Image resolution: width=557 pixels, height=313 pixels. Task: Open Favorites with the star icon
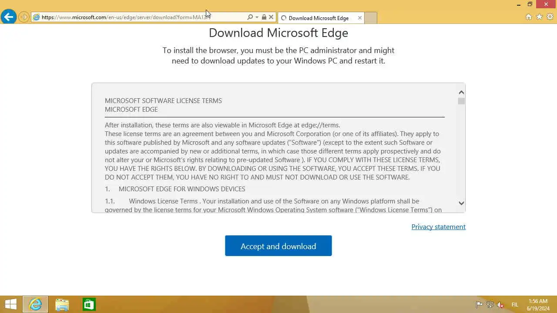(x=539, y=17)
